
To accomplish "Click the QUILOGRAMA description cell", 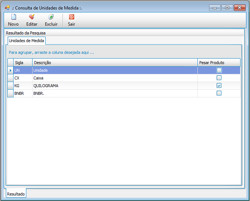I will 115,86.
